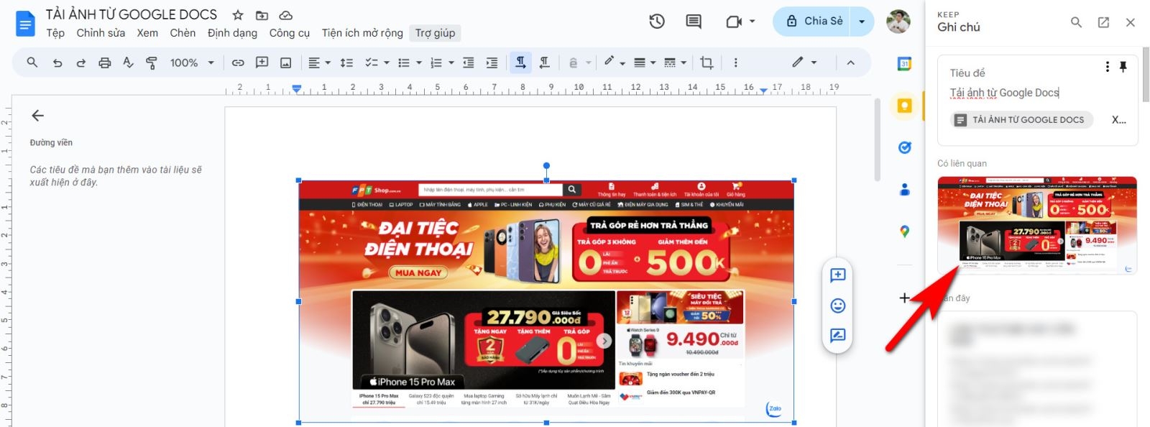Add comment on selected image
The width and height of the screenshot is (1150, 427).
point(837,275)
